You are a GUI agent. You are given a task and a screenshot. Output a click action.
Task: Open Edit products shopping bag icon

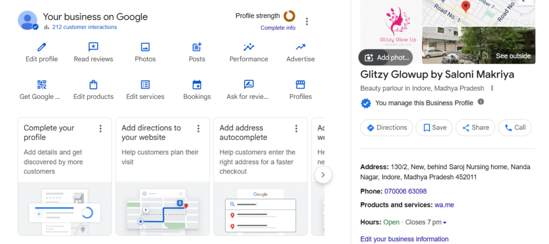[93, 85]
